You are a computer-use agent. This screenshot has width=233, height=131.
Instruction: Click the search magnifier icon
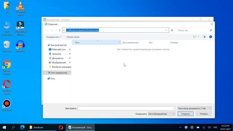click(211, 30)
